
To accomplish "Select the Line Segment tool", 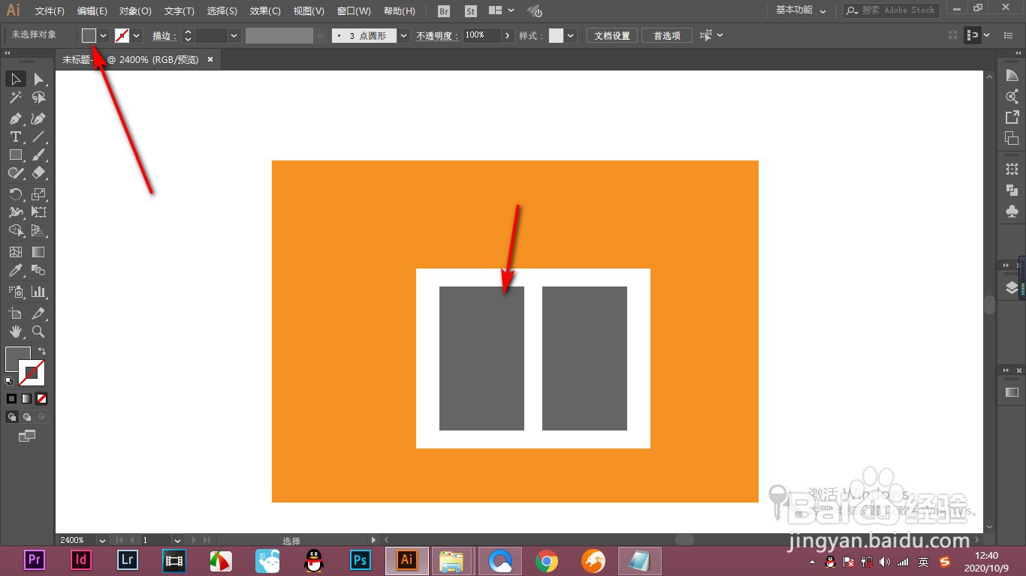I will (x=38, y=136).
